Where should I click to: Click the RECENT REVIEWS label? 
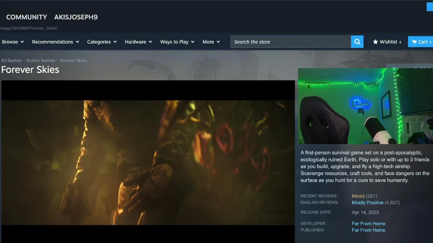tap(319, 196)
